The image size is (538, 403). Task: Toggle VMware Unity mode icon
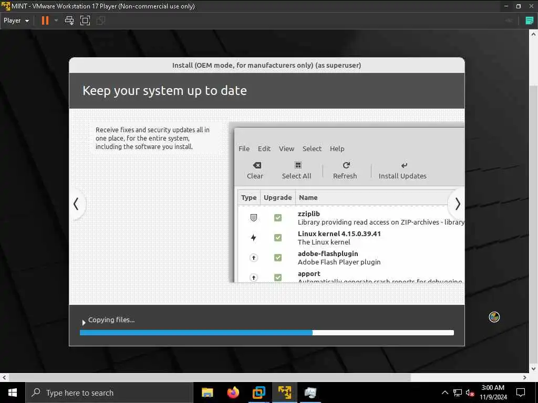tap(101, 20)
